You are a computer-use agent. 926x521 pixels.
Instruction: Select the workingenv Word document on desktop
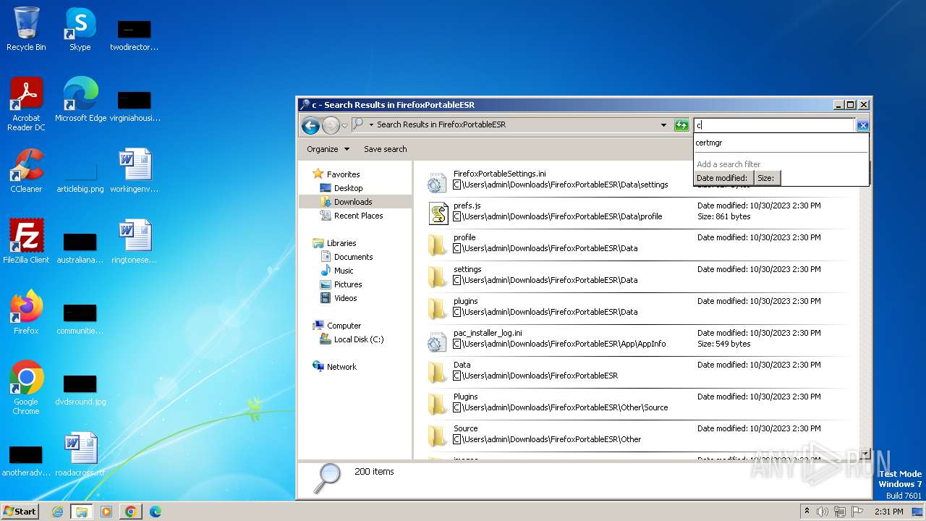pyautogui.click(x=134, y=170)
